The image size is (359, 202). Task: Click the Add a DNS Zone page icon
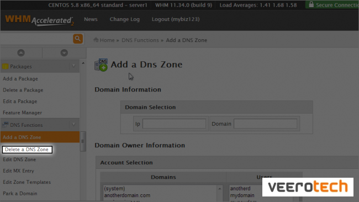pyautogui.click(x=101, y=65)
